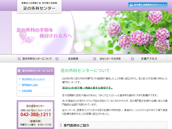
Task: Click the monitor icon in the hospital website button
Action: coord(131,5)
